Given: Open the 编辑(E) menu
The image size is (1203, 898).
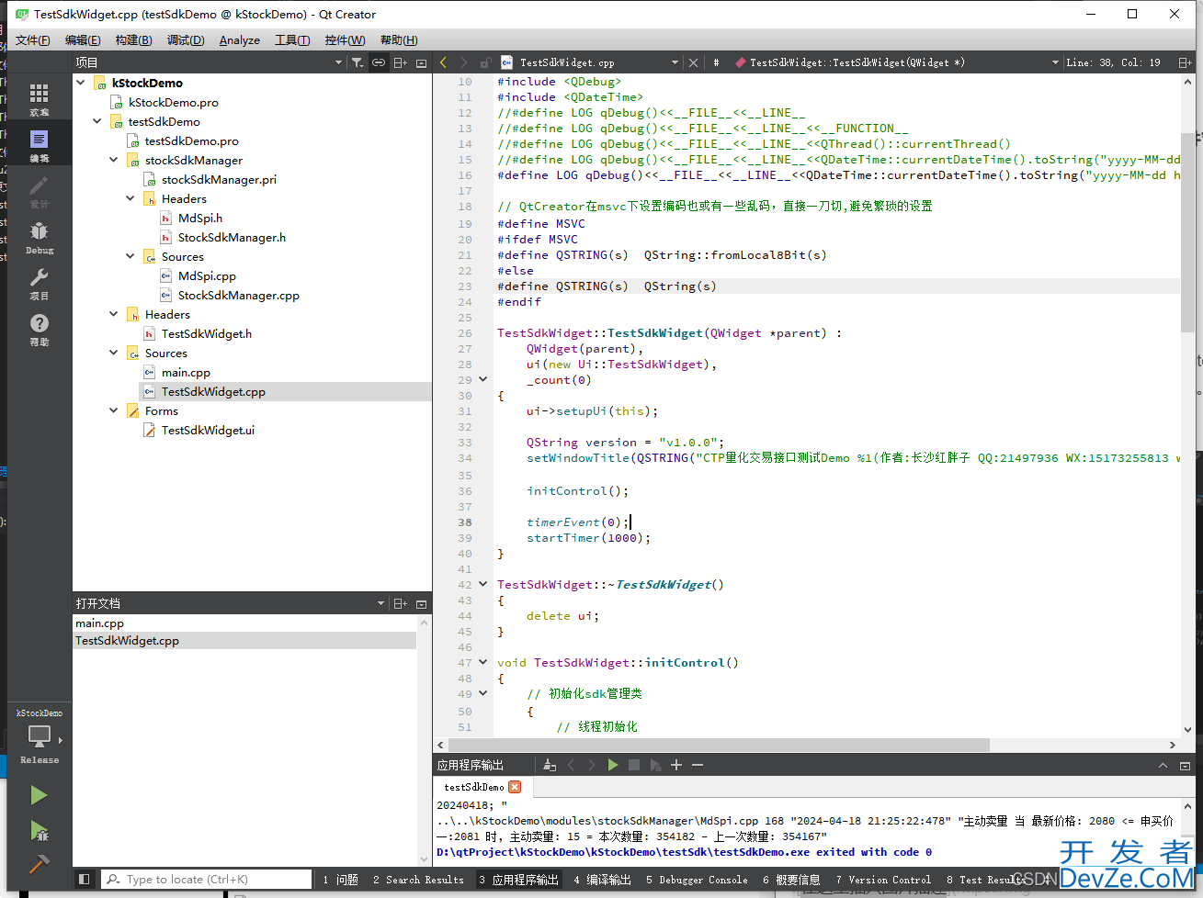Looking at the screenshot, I should (83, 40).
